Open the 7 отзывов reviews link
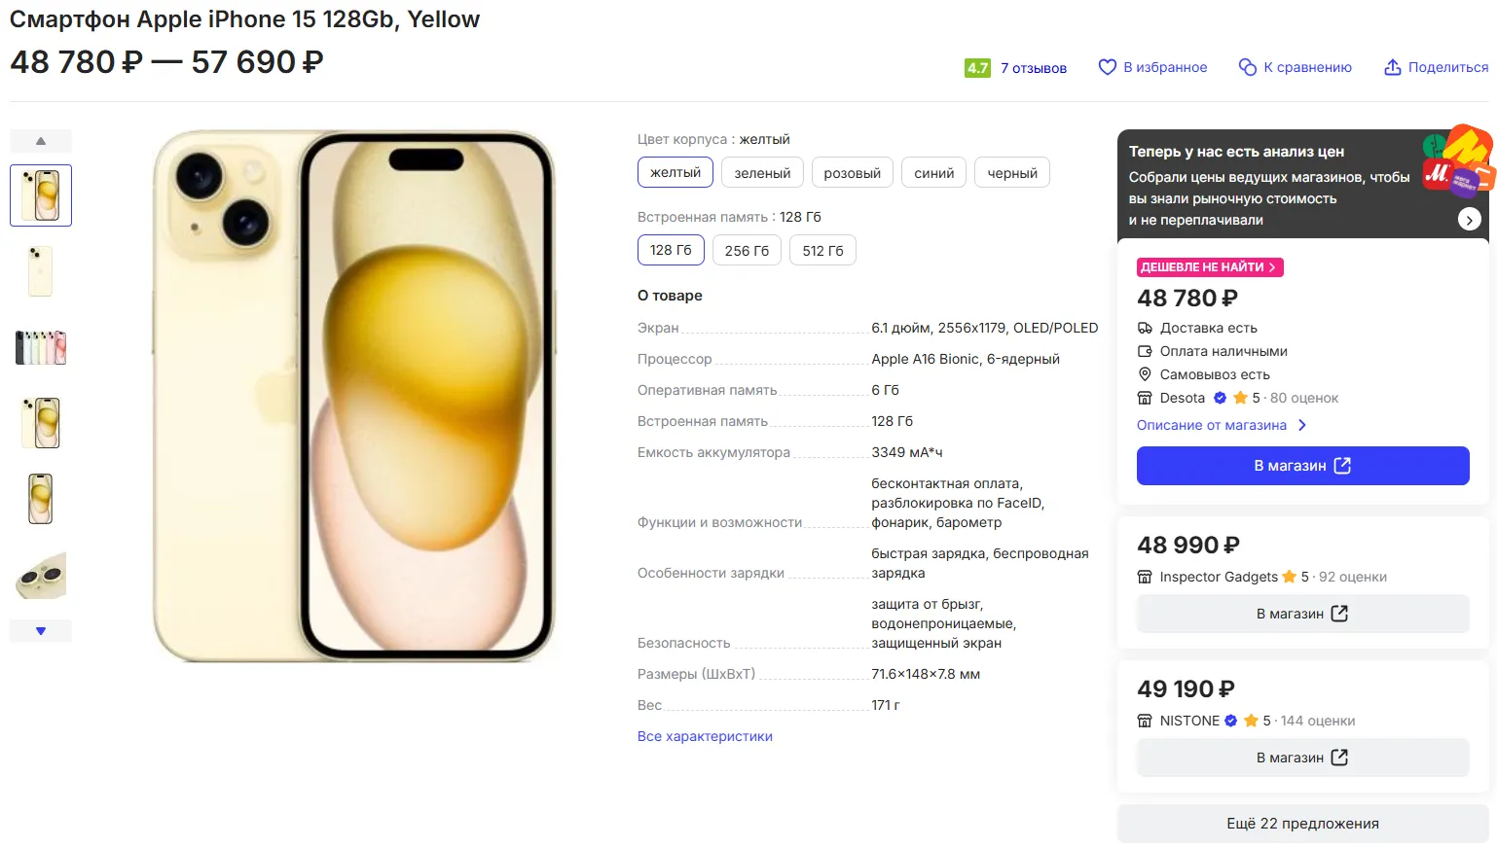The height and width of the screenshot is (847, 1497). click(1033, 68)
